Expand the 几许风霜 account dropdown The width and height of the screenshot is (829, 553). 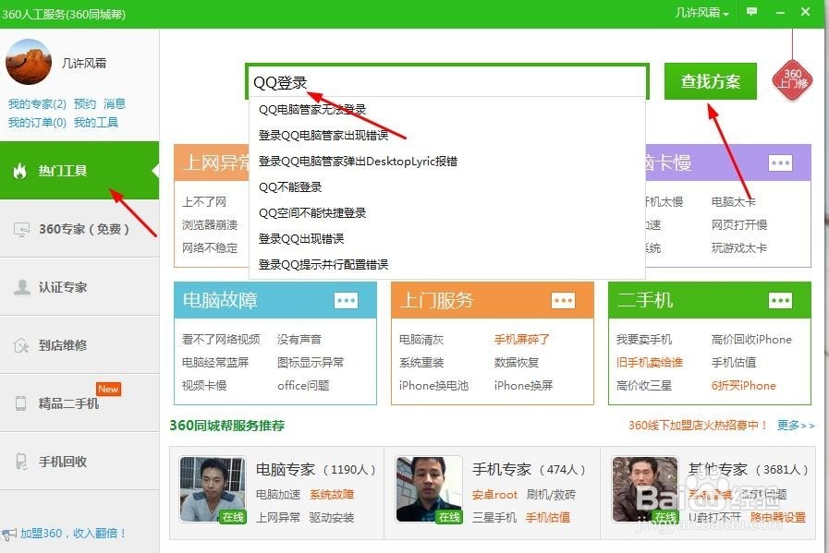701,12
